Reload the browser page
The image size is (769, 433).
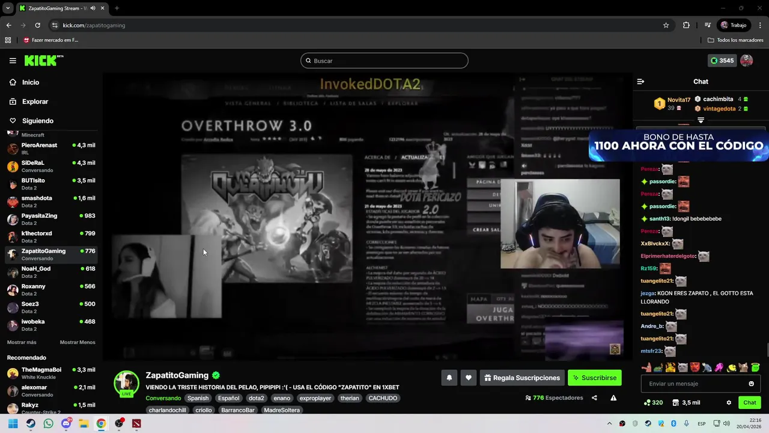click(x=37, y=25)
